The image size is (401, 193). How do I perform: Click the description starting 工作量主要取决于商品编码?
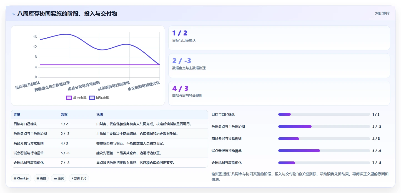[x=137, y=134]
